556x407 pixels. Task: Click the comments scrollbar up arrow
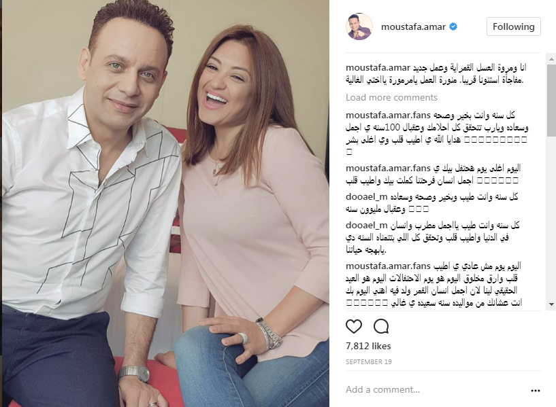tap(551, 58)
